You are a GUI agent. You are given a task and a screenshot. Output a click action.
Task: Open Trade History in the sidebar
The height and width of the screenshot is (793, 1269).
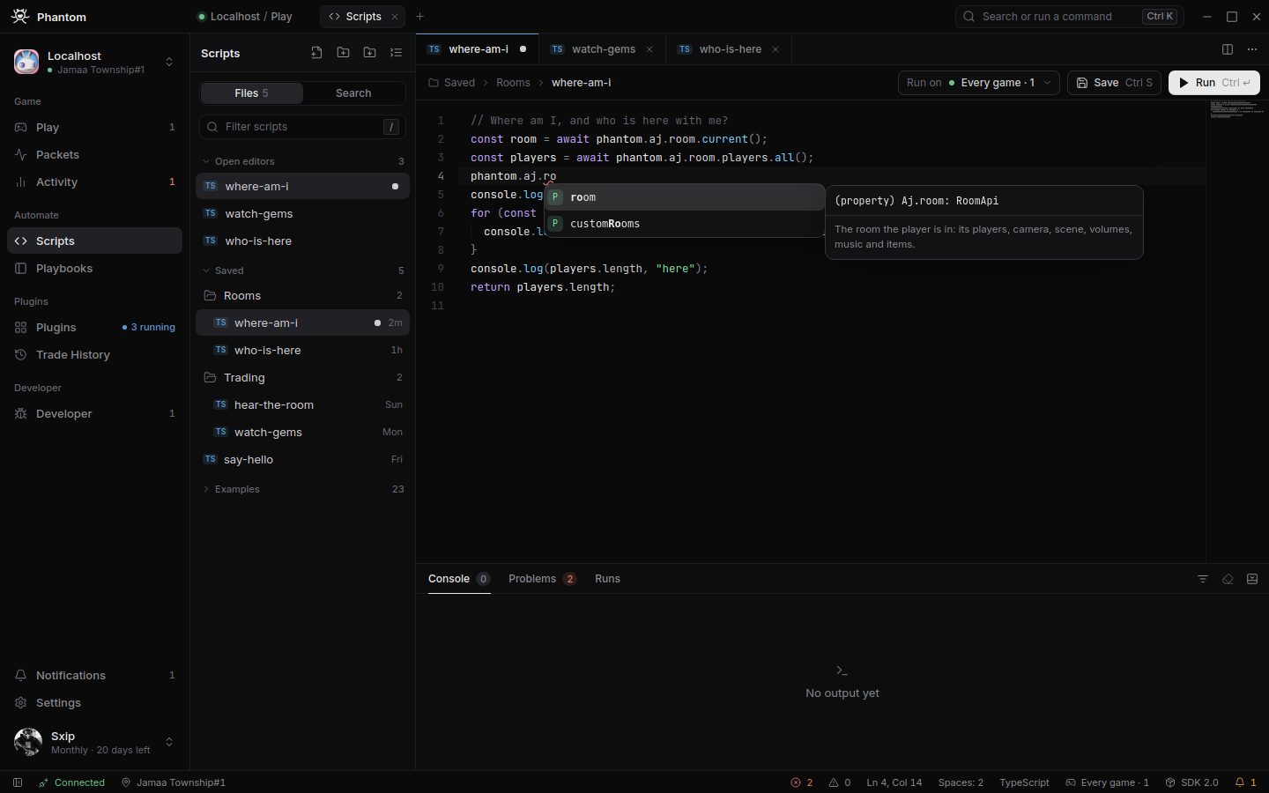[94, 355]
